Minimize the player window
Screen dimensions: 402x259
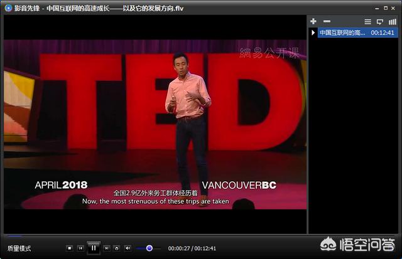point(377,8)
